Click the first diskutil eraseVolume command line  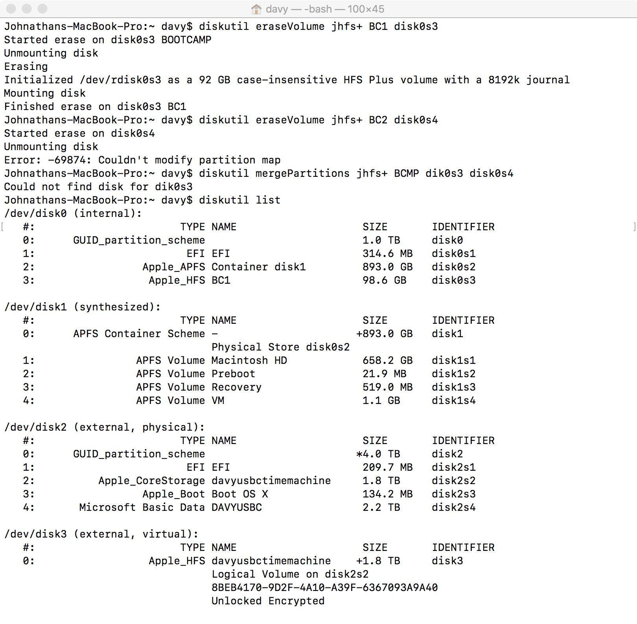point(221,26)
